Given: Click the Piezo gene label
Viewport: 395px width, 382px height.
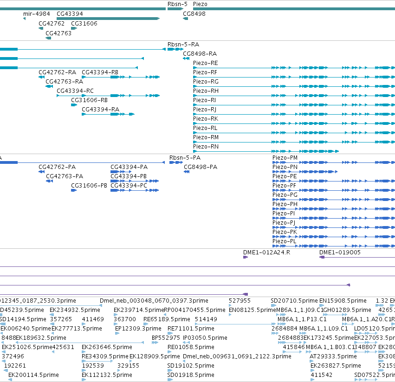Looking at the screenshot, I should point(200,4).
